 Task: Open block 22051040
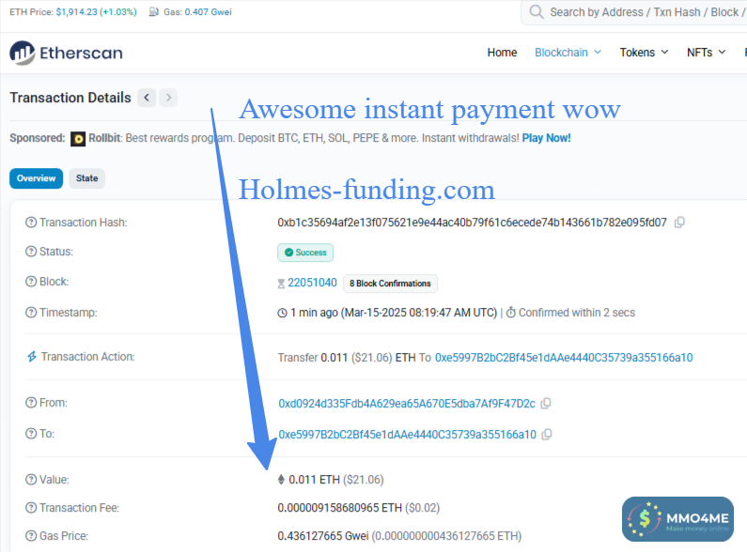coord(312,283)
